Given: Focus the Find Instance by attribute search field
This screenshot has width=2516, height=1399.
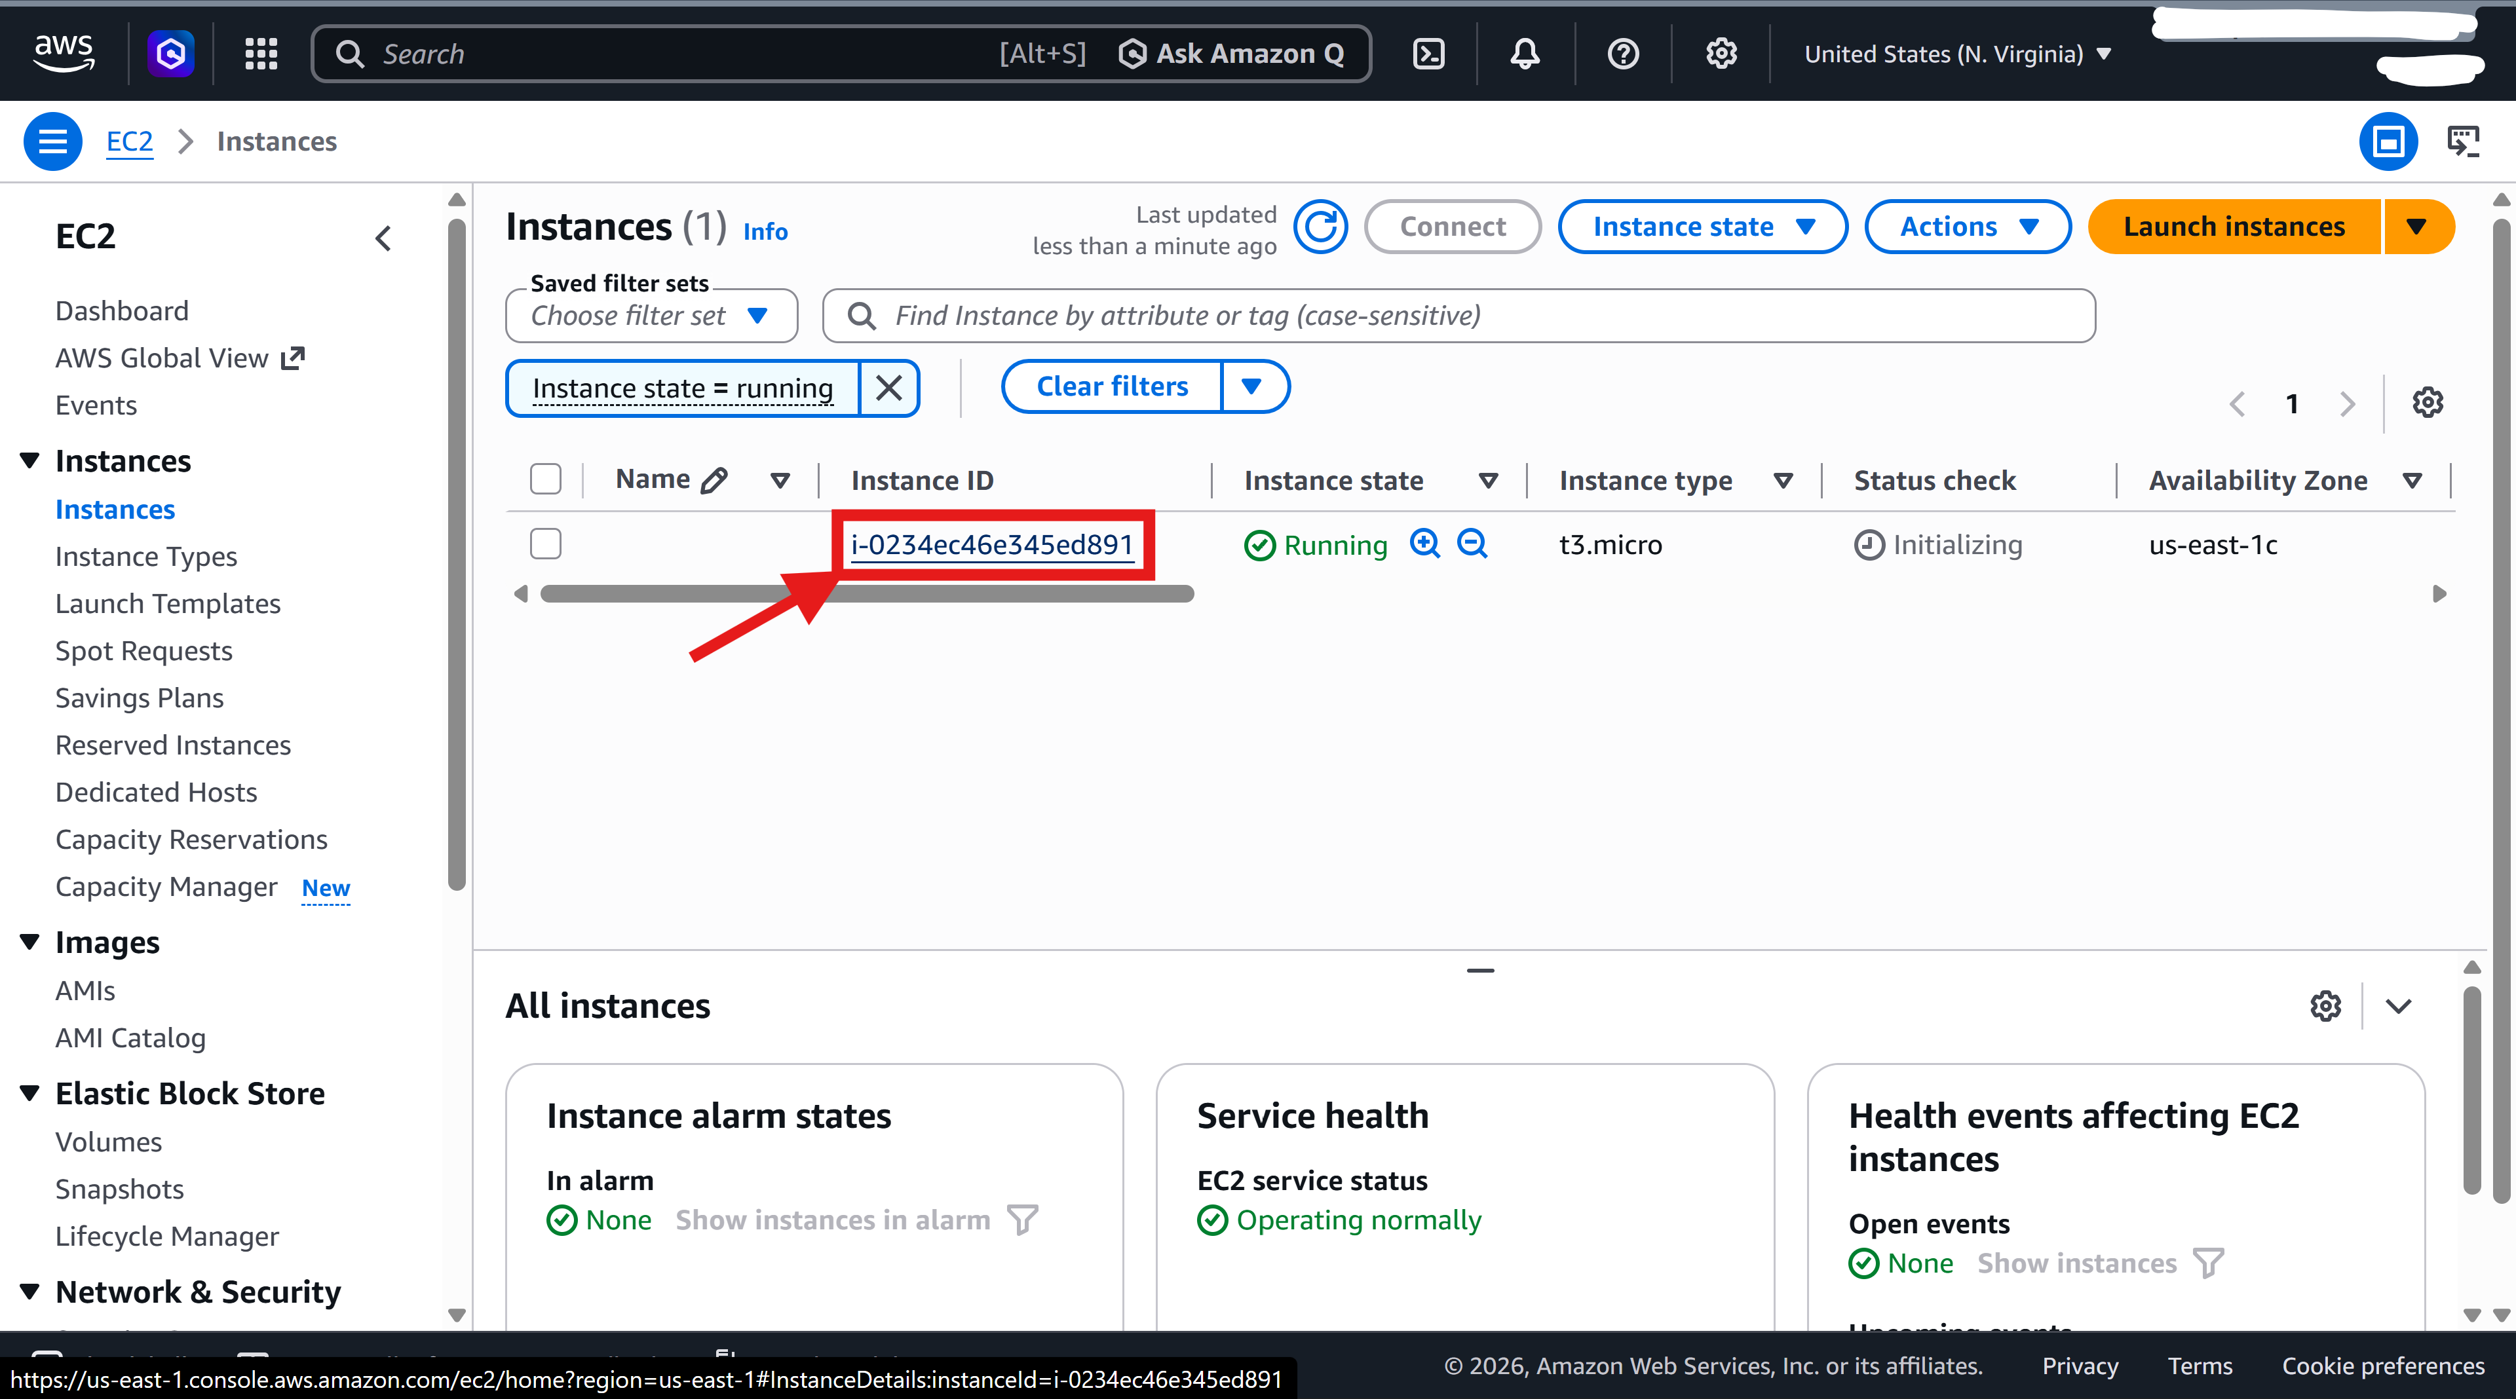Looking at the screenshot, I should point(1458,315).
